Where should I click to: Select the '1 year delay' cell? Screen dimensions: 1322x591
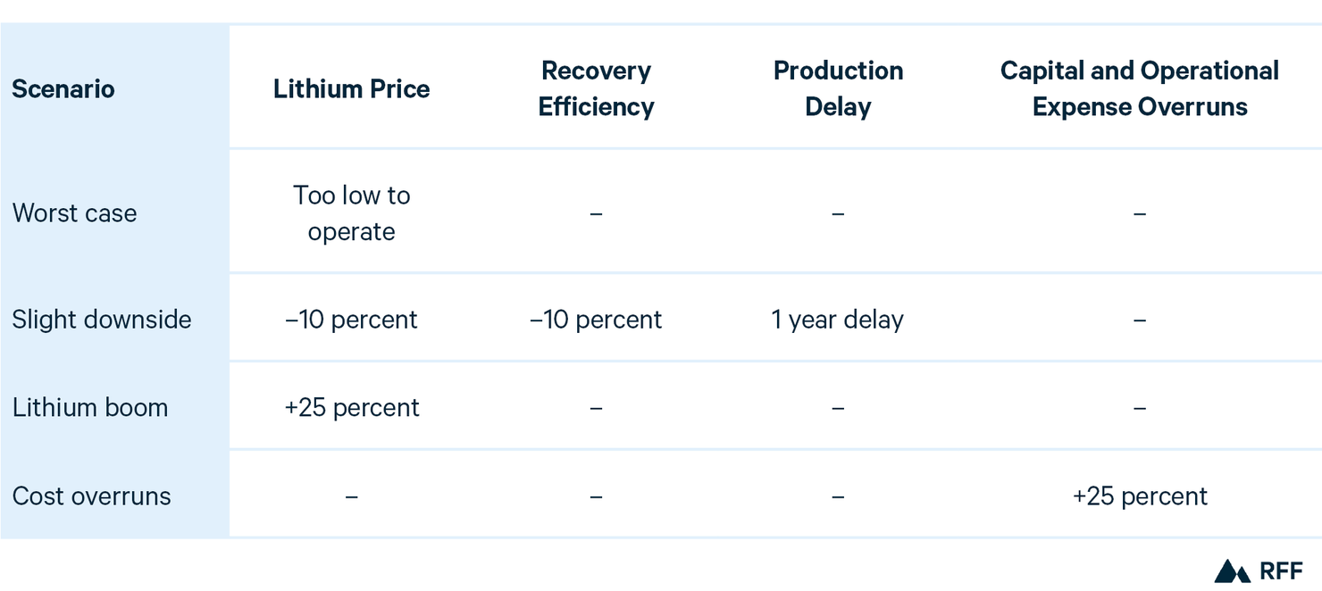(838, 320)
